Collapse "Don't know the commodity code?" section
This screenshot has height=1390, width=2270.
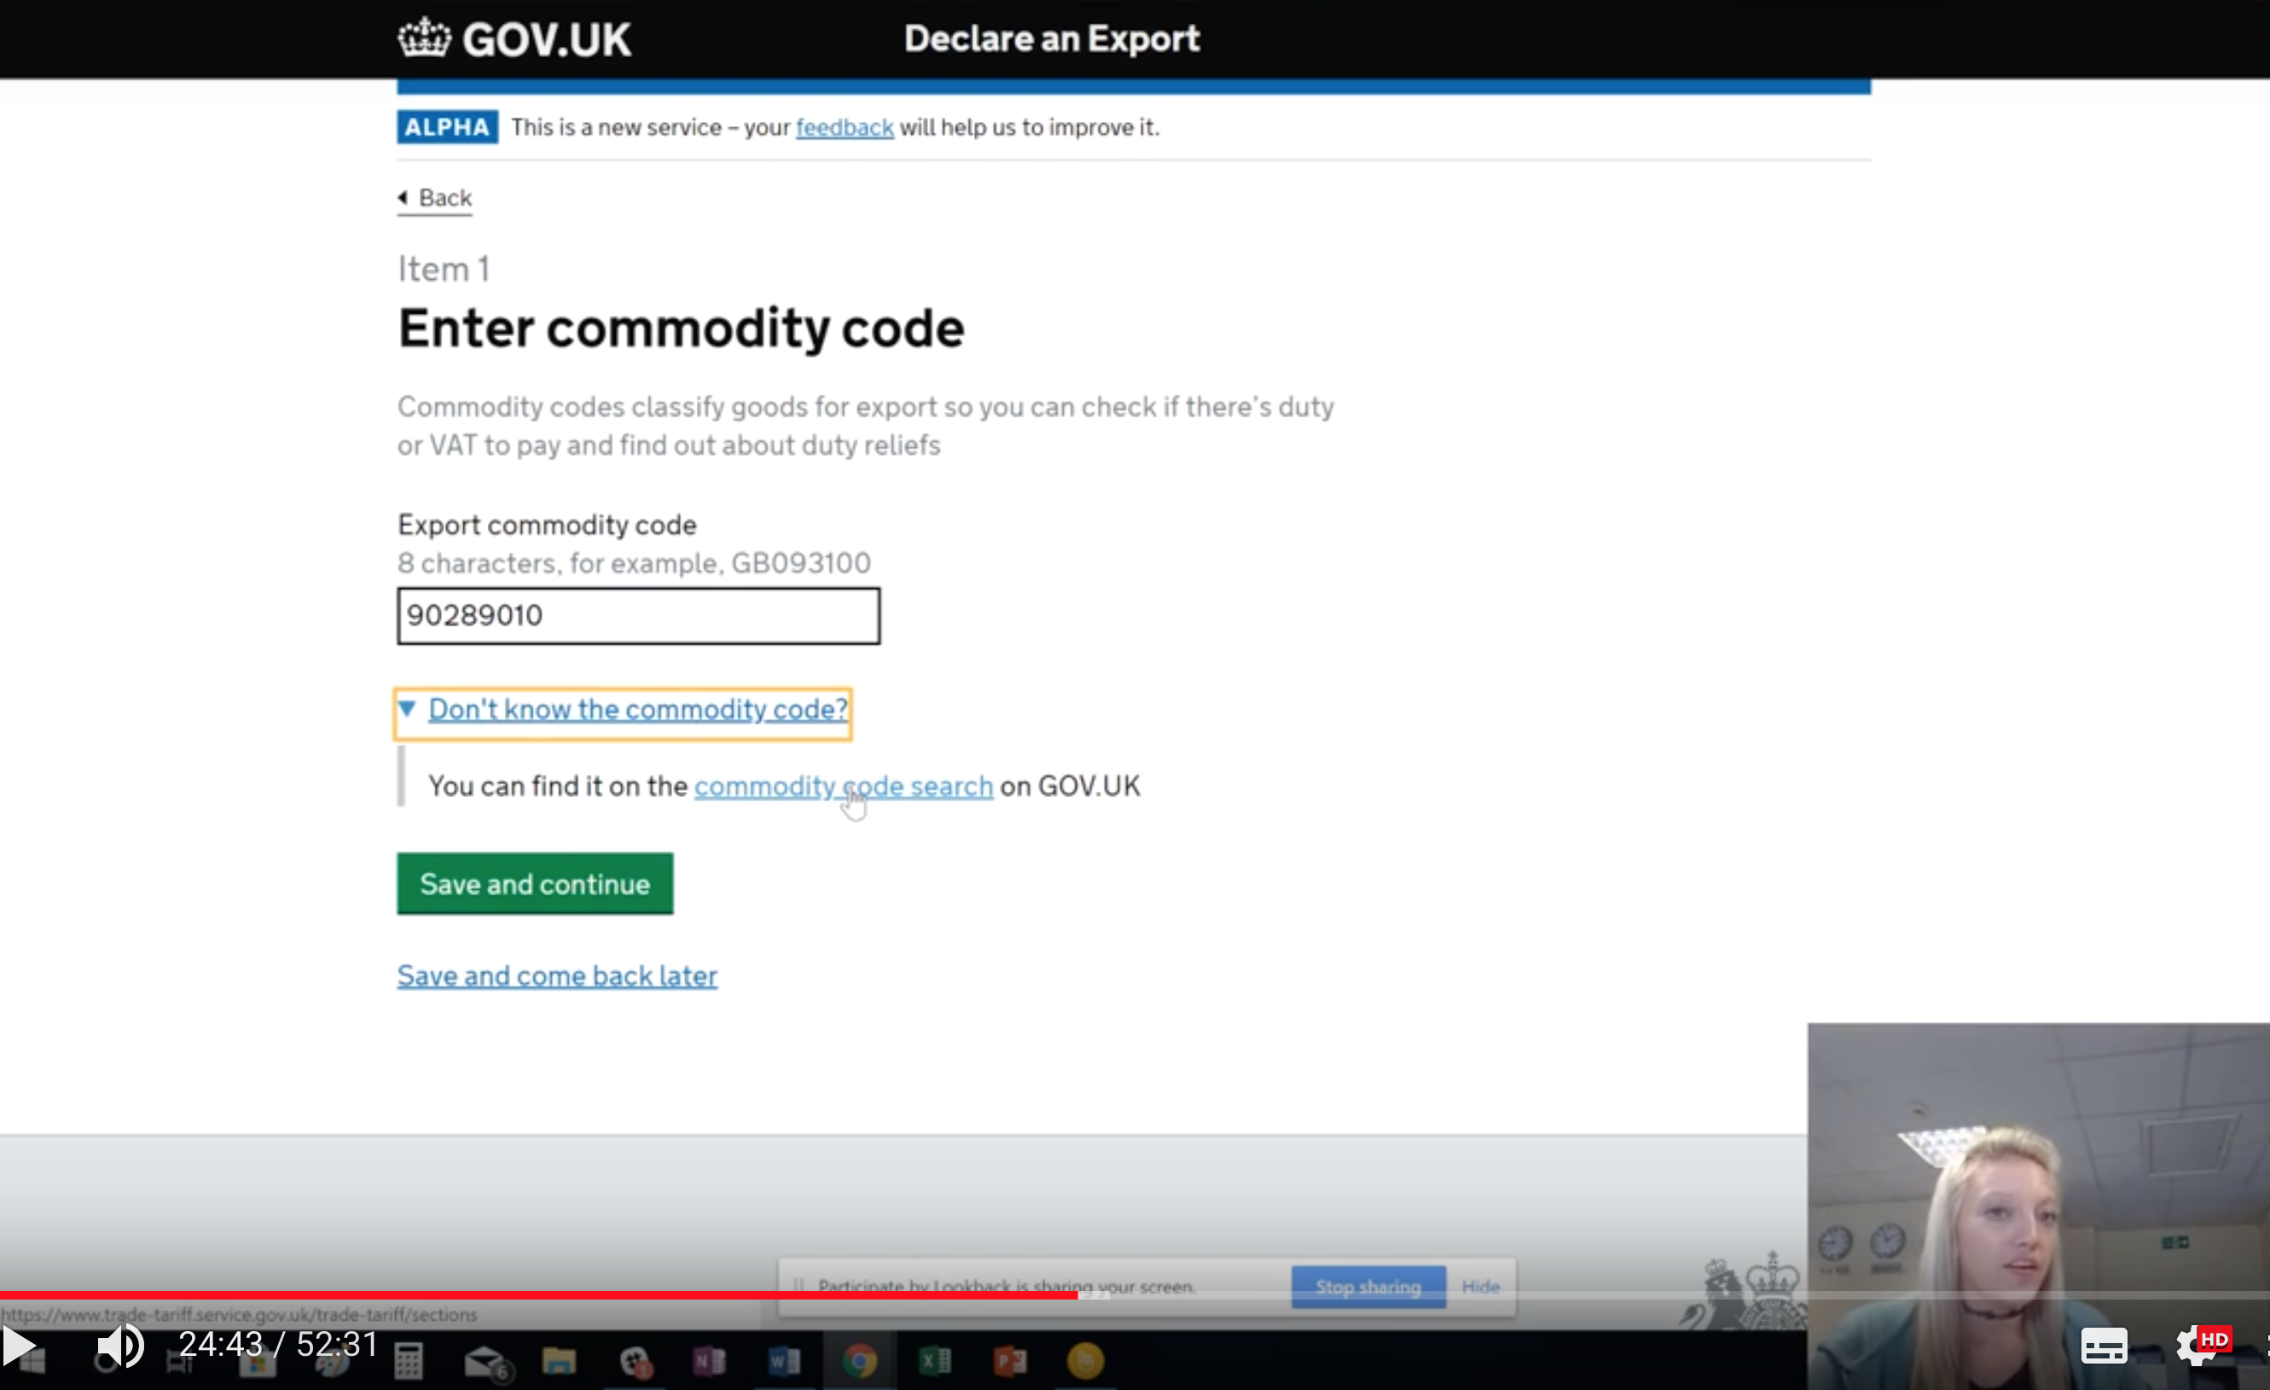(636, 710)
